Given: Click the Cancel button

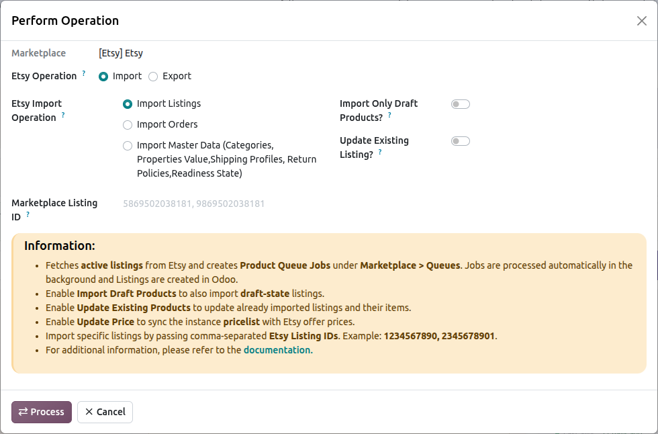Looking at the screenshot, I should click(x=105, y=412).
